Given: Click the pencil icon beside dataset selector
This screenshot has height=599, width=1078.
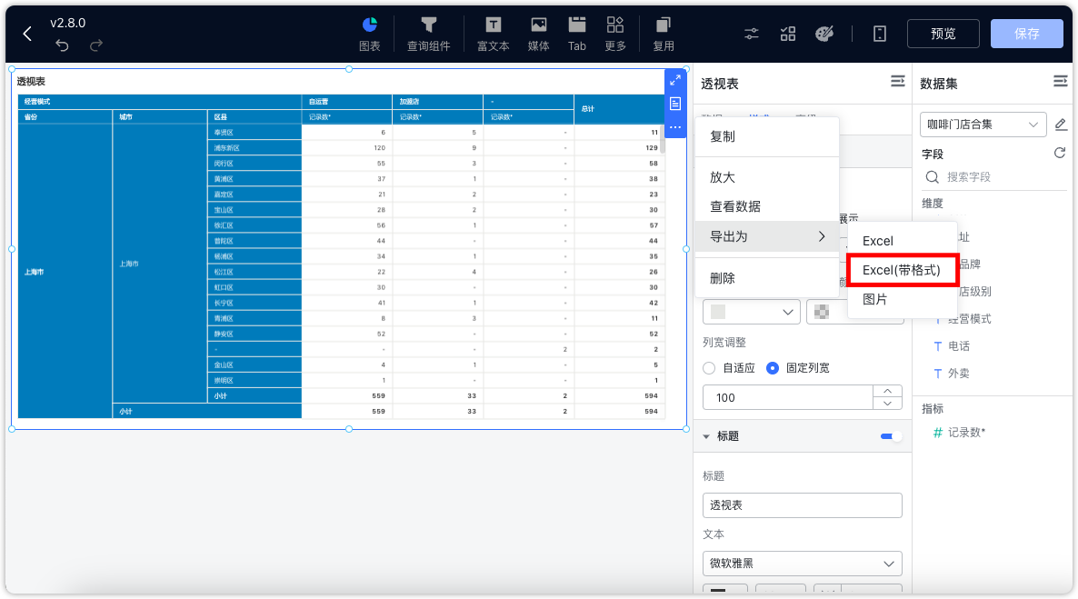Looking at the screenshot, I should (x=1061, y=125).
